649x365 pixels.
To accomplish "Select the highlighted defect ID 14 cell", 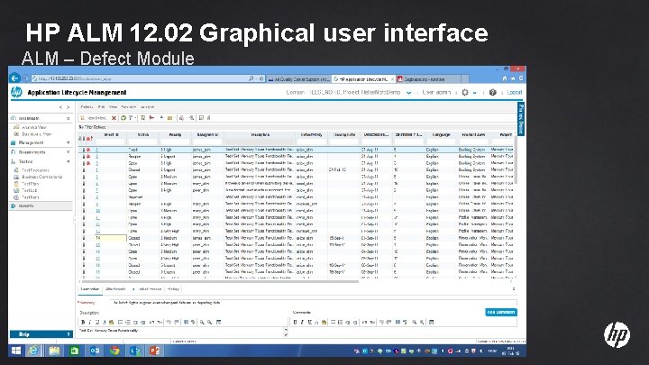I will (111, 238).
